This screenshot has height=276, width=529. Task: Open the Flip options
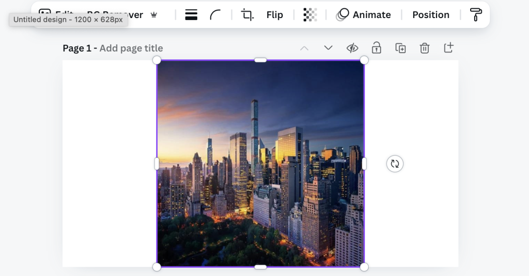(x=274, y=15)
